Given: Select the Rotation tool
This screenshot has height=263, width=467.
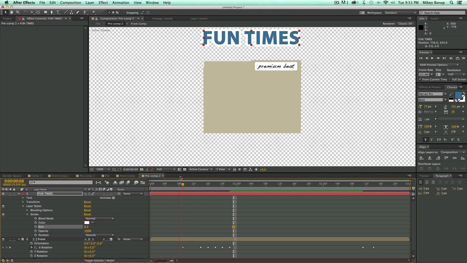Looking at the screenshot, I should 26,12.
